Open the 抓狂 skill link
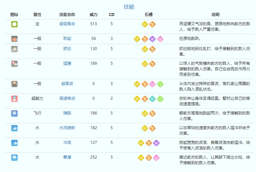The height and width of the screenshot is (172, 256). pos(67,49)
